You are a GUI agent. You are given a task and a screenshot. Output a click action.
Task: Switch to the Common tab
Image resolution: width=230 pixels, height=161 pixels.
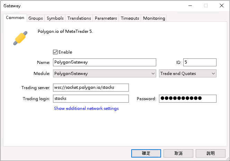(15, 18)
